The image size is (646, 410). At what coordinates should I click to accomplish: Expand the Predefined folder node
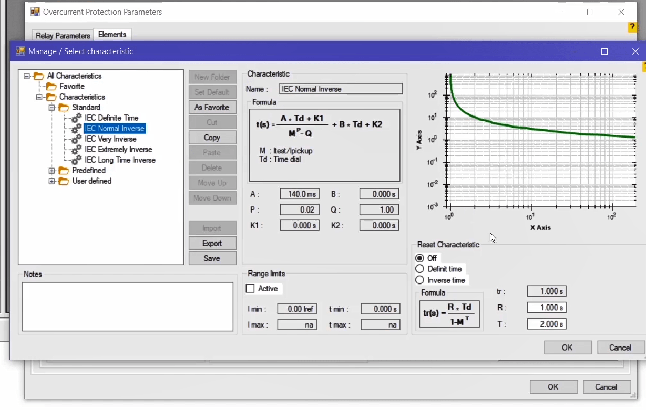[52, 171]
